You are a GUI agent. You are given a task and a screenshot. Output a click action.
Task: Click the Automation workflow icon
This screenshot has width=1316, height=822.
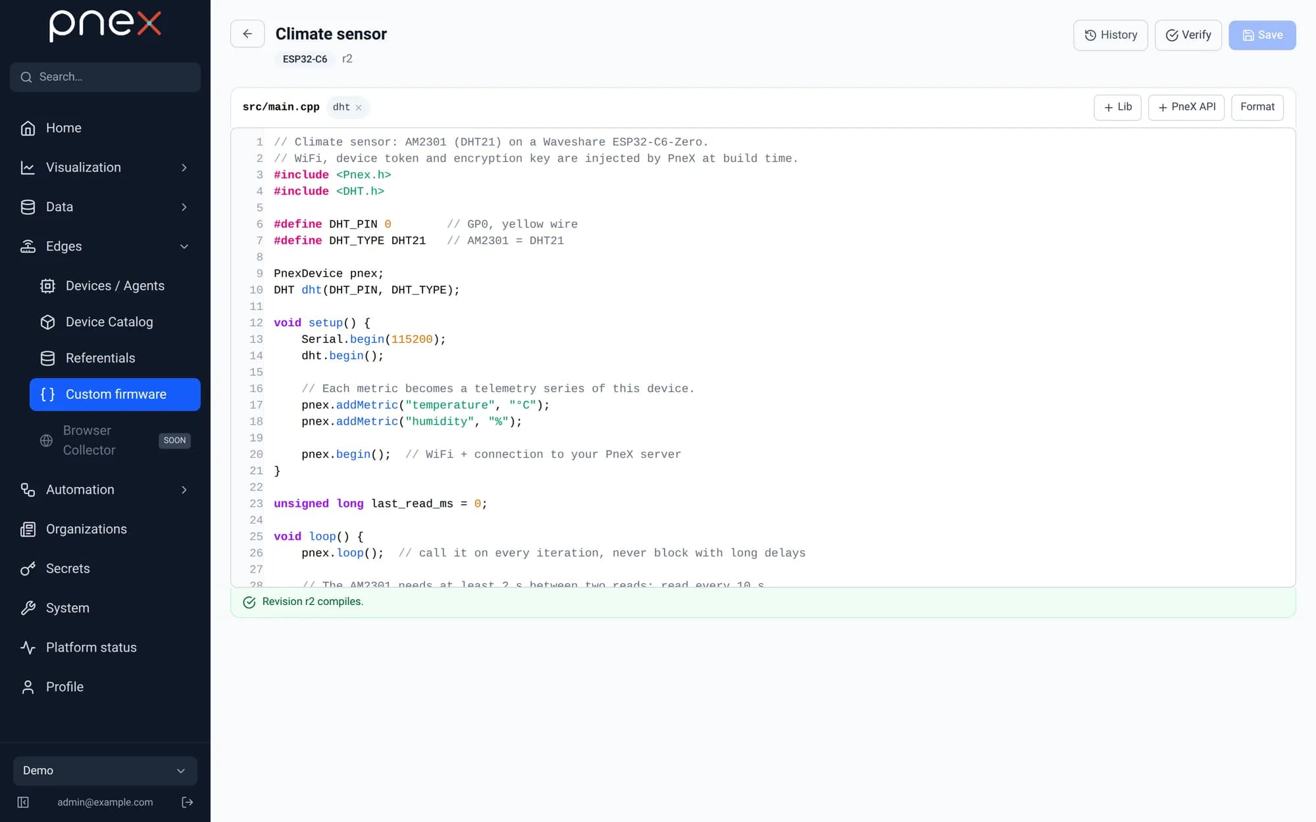(28, 490)
